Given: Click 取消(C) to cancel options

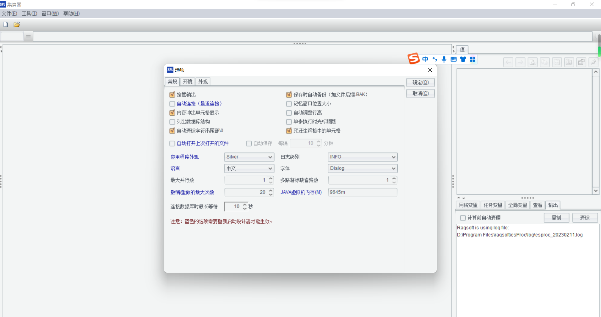Looking at the screenshot, I should (420, 93).
